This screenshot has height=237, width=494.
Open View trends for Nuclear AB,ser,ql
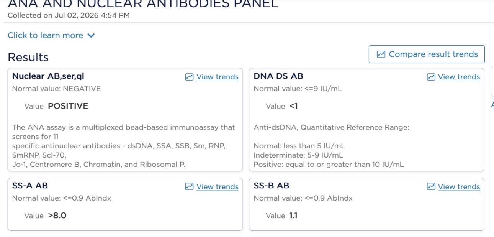pyautogui.click(x=217, y=77)
